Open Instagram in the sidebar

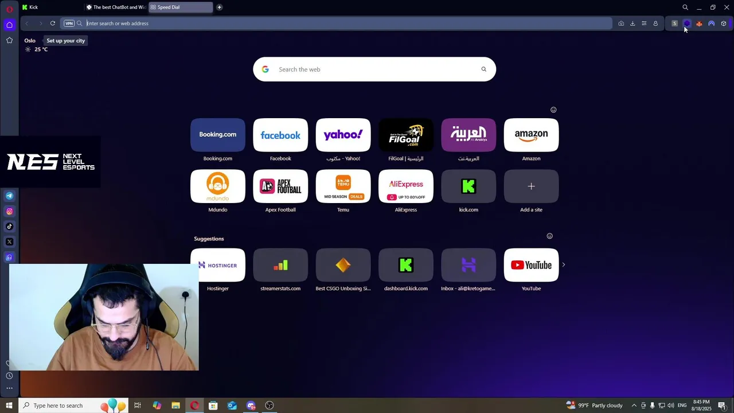pos(9,211)
